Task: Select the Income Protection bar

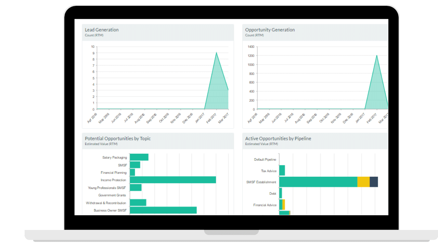Action: coord(172,180)
